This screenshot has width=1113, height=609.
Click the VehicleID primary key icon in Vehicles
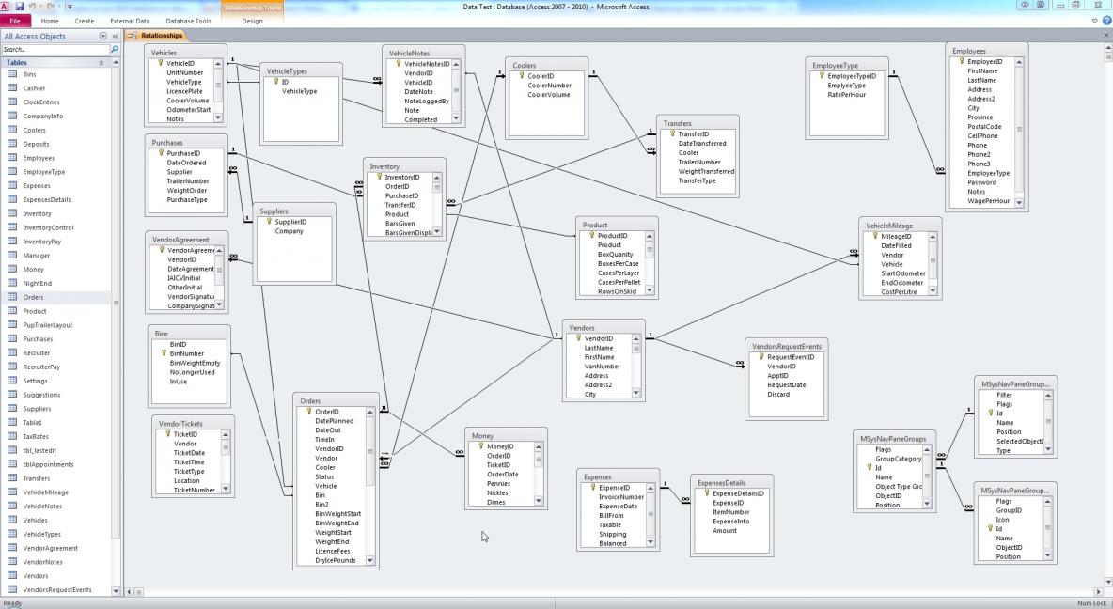161,62
